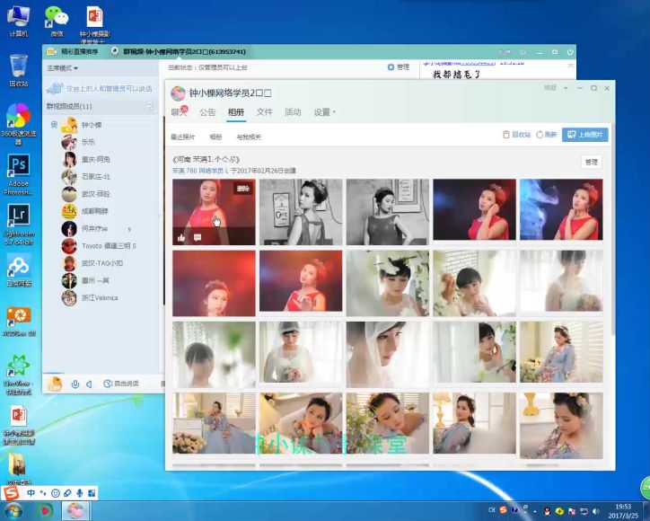Open the PowerPoint file next to WeChat icon
Screen dimensions: 650x521
tap(94, 22)
